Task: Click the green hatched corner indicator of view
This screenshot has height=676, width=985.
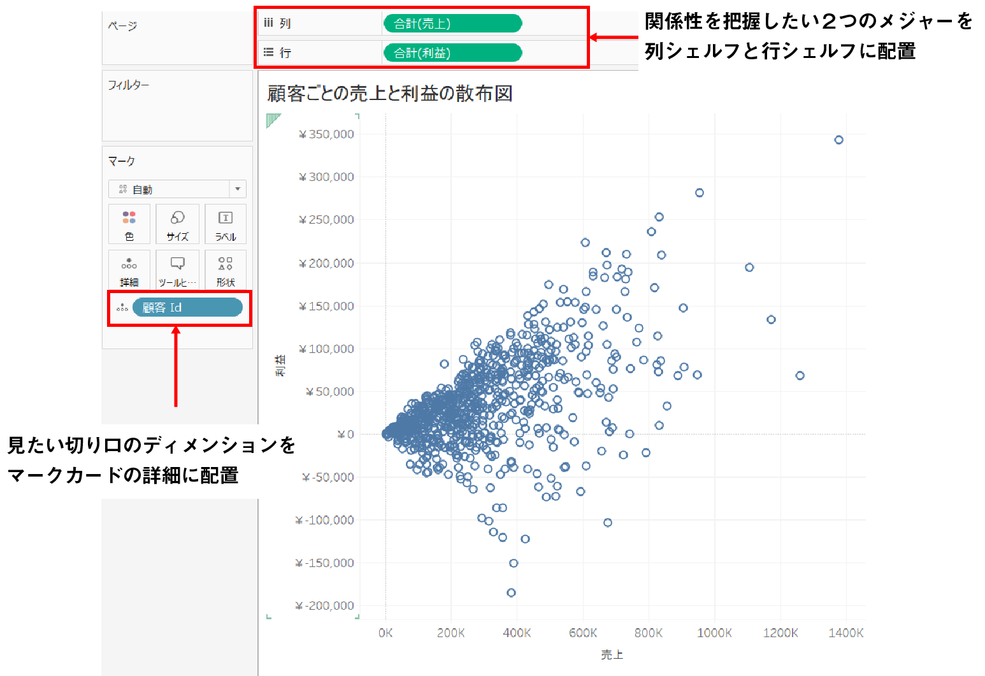Action: point(273,120)
